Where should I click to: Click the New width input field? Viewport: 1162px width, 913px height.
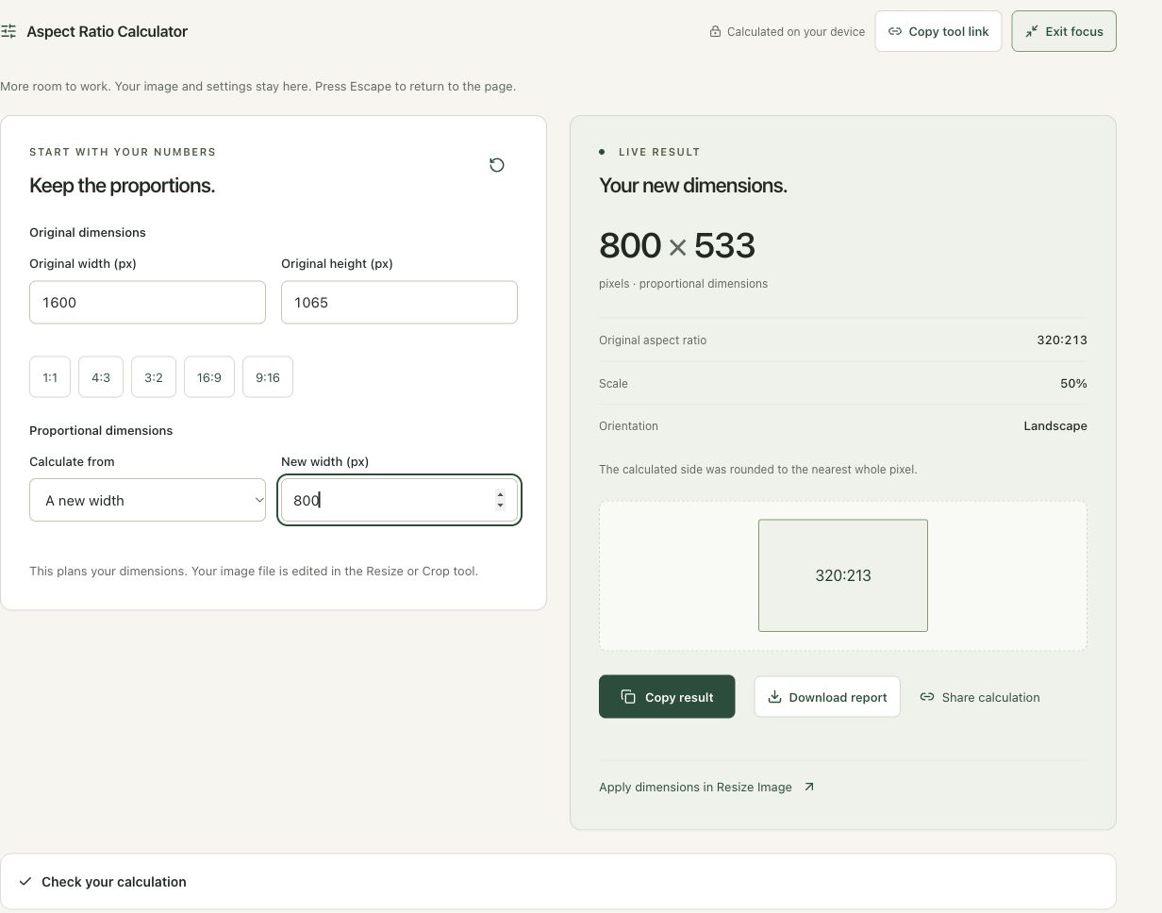click(399, 500)
